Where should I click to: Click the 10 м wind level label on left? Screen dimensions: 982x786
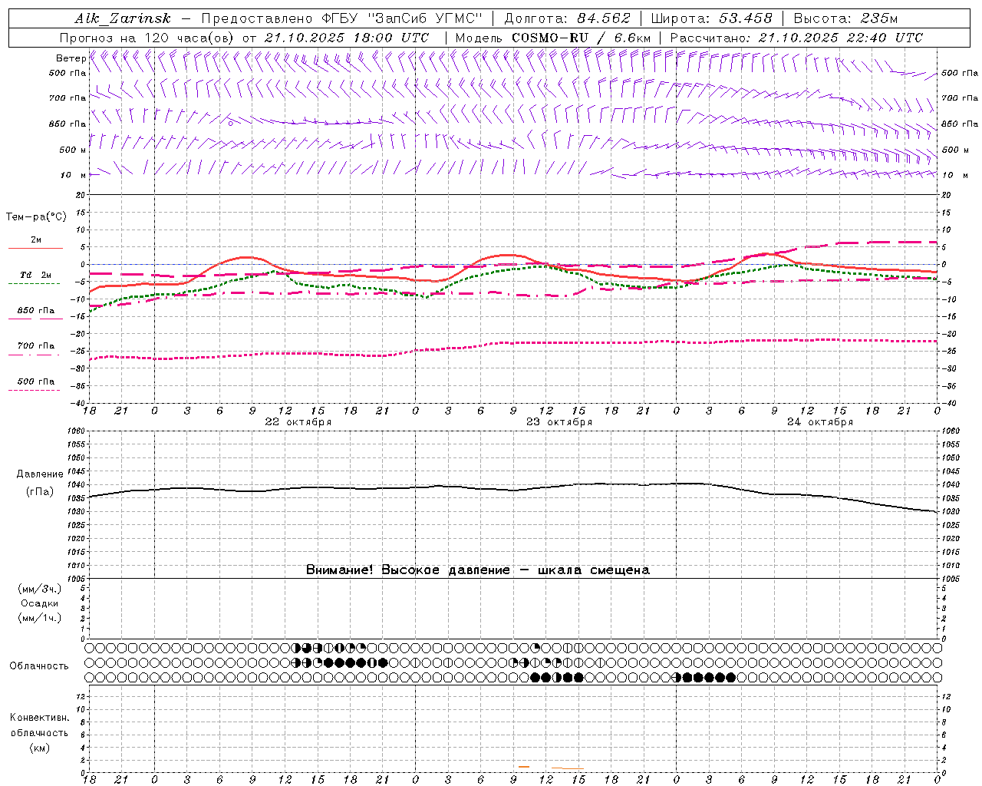click(74, 175)
